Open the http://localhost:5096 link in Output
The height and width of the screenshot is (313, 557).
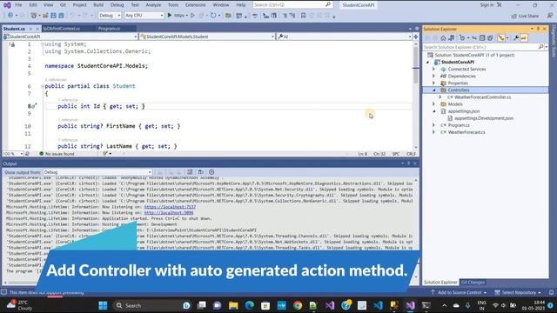(169, 212)
